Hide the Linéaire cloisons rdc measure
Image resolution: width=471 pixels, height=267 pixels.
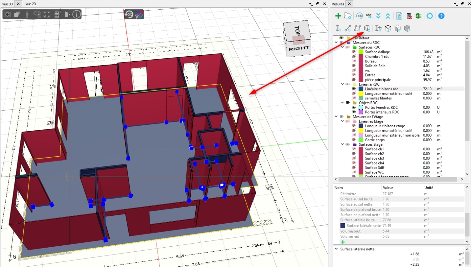[x=354, y=89]
